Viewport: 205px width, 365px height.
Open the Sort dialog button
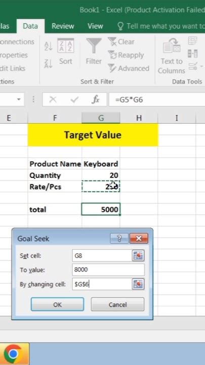point(65,52)
